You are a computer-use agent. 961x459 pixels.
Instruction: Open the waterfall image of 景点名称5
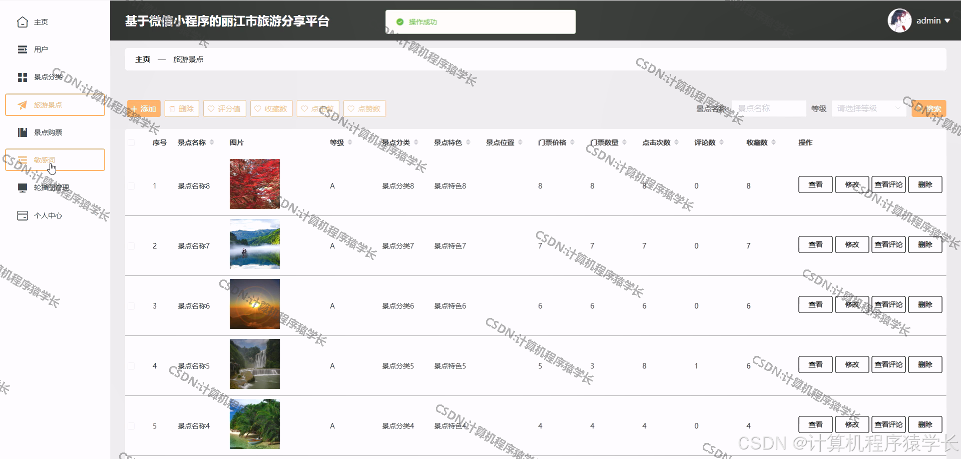pos(255,364)
